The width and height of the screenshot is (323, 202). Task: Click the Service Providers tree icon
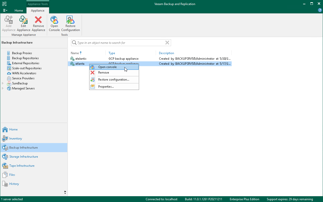9,78
